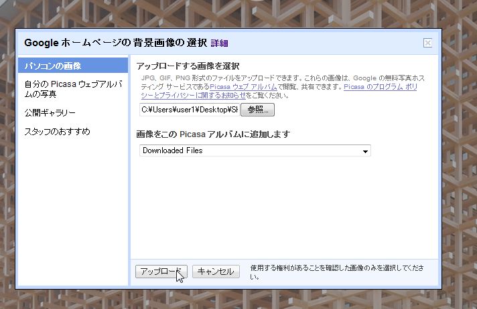
Task: Click the 参照... browse button
Action: (257, 110)
